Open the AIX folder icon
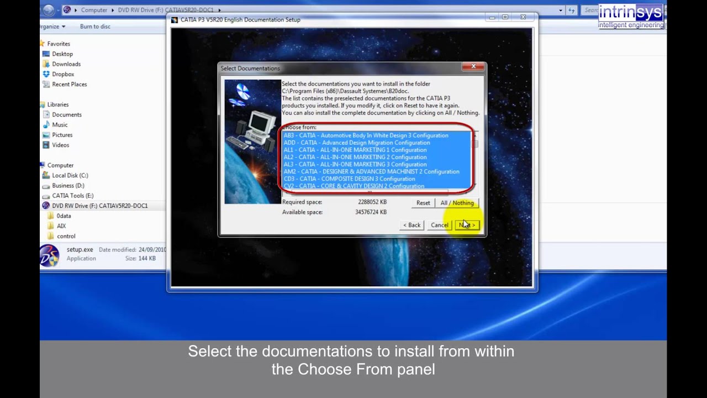This screenshot has height=398, width=707. click(x=51, y=226)
